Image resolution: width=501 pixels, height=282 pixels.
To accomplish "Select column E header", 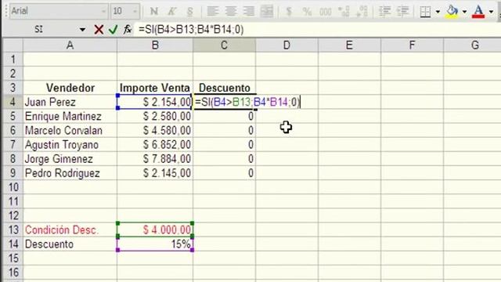I will [350, 45].
